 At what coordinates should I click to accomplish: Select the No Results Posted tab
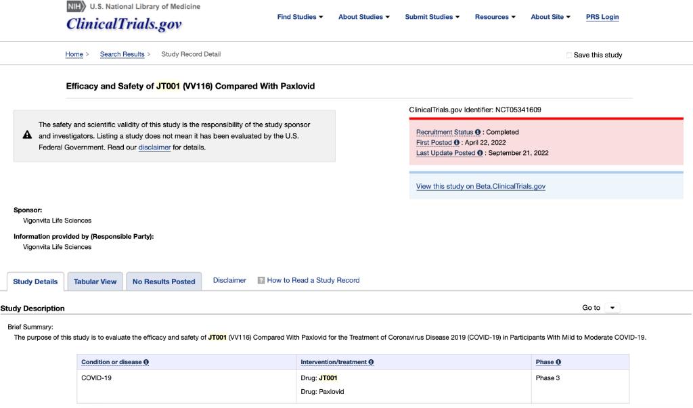[164, 281]
